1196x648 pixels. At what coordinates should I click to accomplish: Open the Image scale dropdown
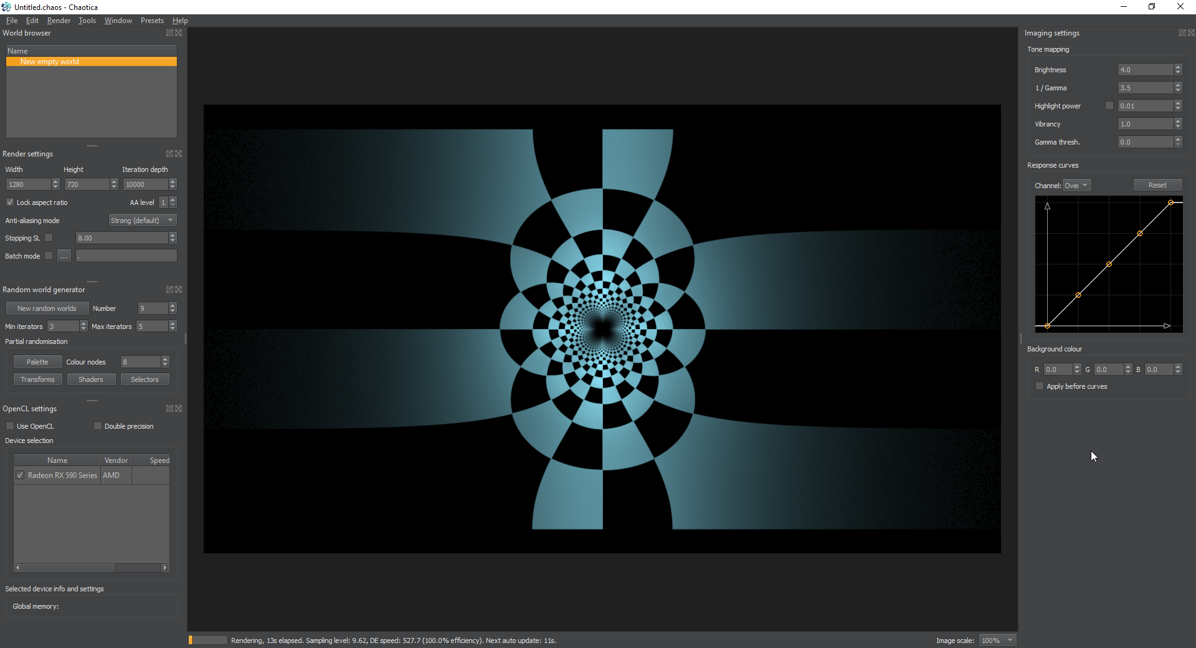[997, 641]
